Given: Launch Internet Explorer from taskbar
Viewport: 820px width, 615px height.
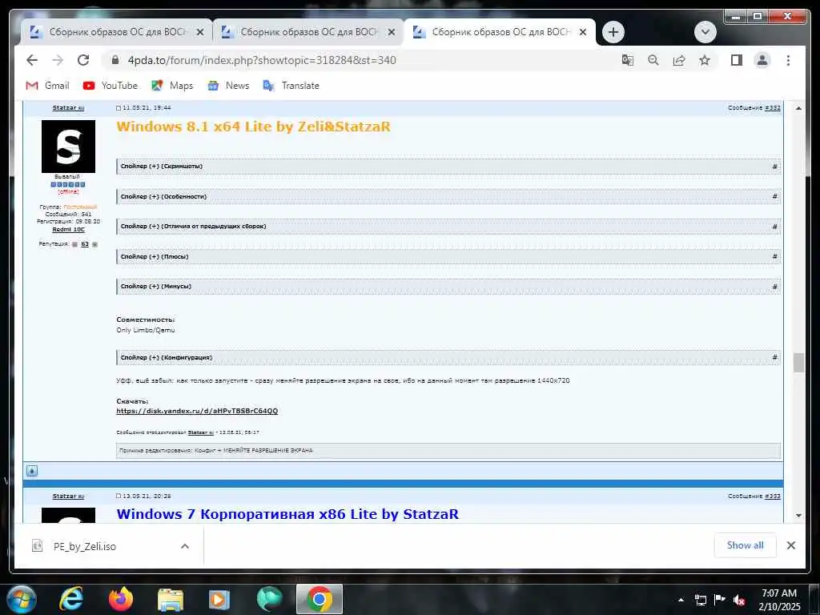Looking at the screenshot, I should (71, 599).
